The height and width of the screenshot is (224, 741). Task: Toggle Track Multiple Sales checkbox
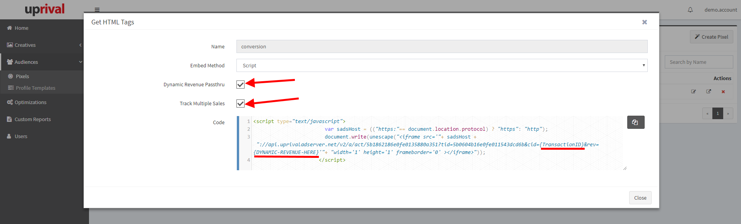coord(240,103)
